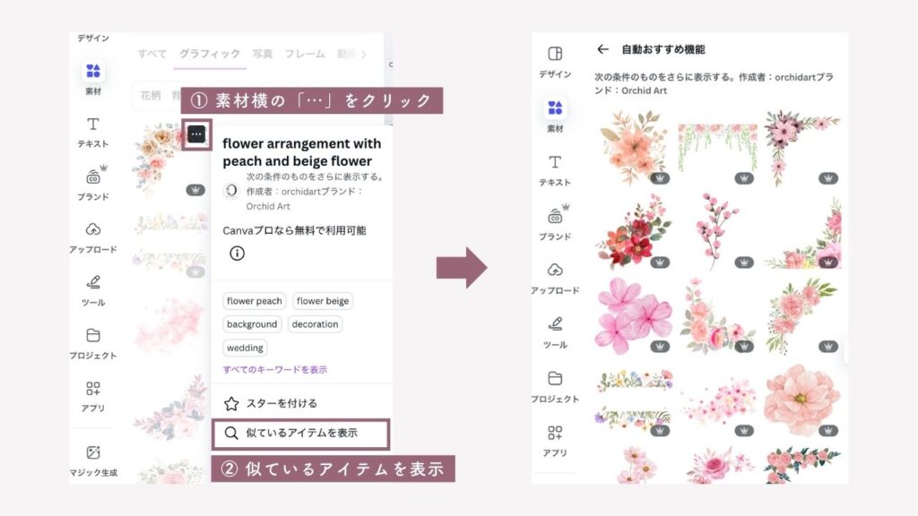Switch to the 写真 tab
This screenshot has height=516, width=918.
(263, 54)
